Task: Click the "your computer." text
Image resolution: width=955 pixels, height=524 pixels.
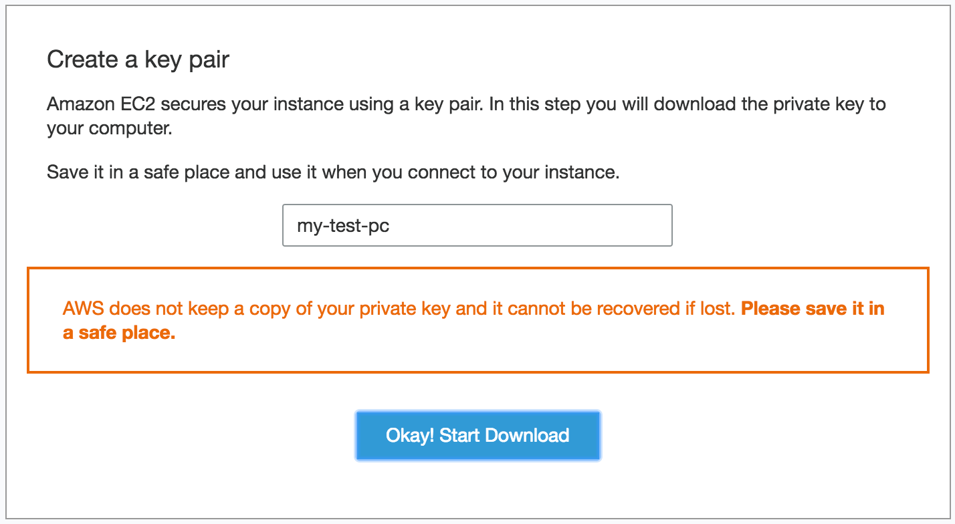Action: pyautogui.click(x=110, y=128)
